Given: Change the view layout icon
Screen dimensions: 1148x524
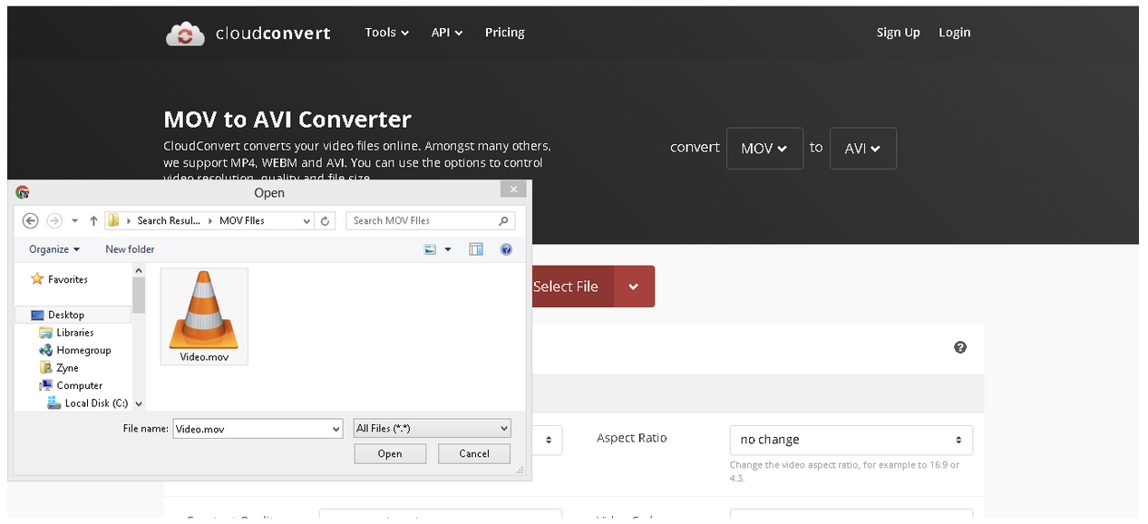Looking at the screenshot, I should click(x=431, y=249).
